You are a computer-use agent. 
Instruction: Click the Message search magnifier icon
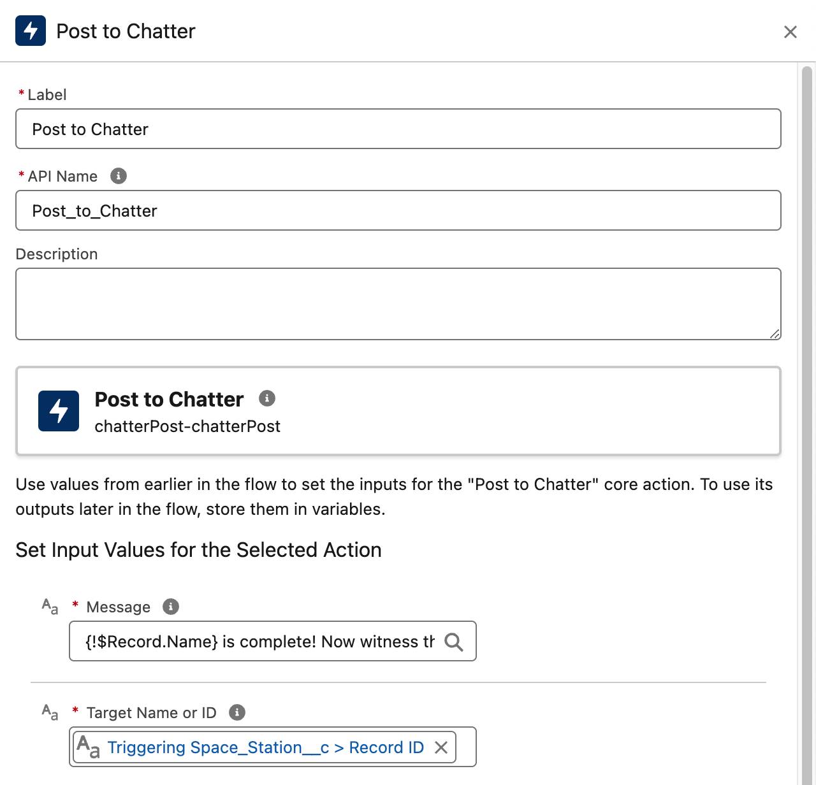(454, 642)
